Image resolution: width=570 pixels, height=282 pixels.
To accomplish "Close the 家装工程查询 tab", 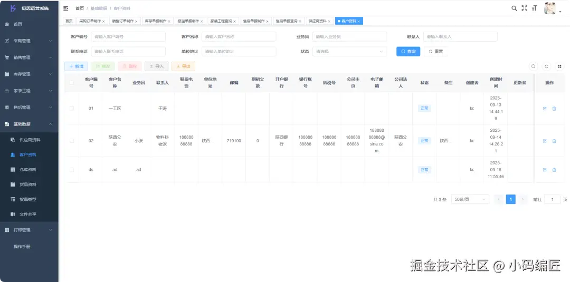I will pos(234,22).
